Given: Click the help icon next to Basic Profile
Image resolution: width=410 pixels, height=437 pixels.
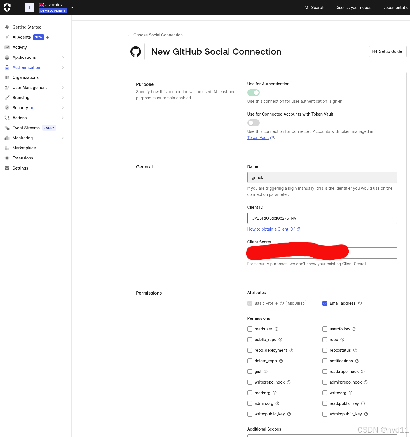Looking at the screenshot, I should [x=282, y=303].
